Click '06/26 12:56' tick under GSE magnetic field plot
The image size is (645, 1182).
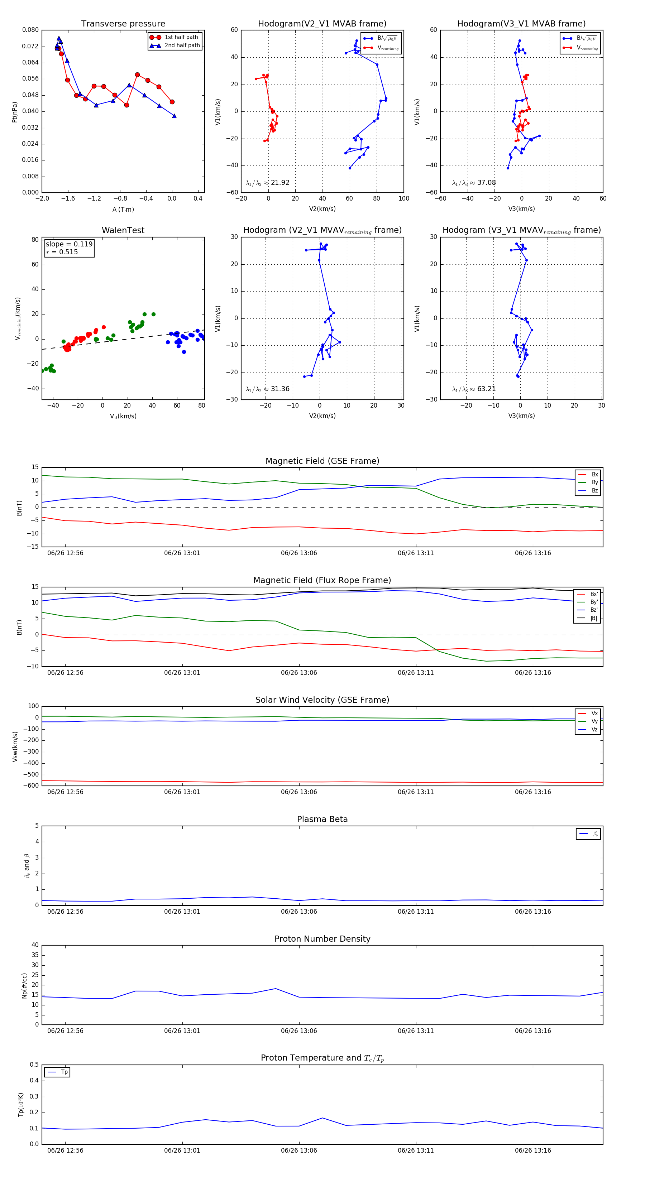point(65,553)
